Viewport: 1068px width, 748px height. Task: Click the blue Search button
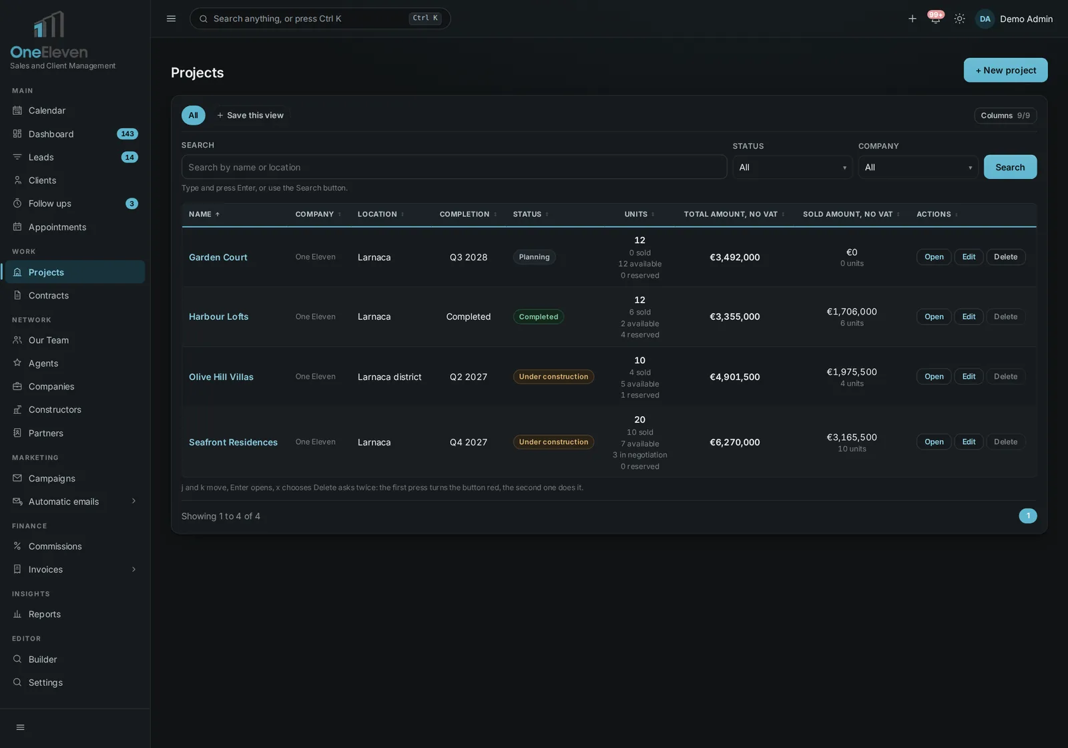click(1010, 167)
